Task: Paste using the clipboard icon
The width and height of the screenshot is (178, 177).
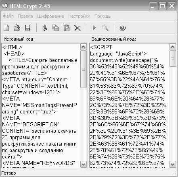Action: (67, 28)
